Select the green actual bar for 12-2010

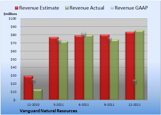pyautogui.click(x=38, y=95)
